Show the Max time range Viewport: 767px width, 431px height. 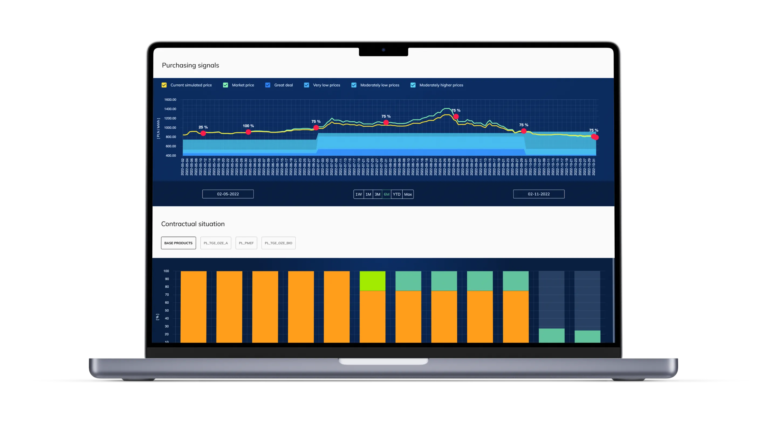[408, 194]
